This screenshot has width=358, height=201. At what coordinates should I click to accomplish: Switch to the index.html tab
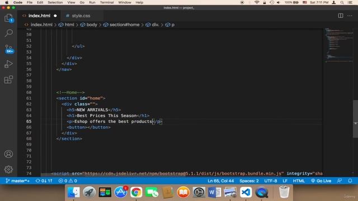pos(39,16)
